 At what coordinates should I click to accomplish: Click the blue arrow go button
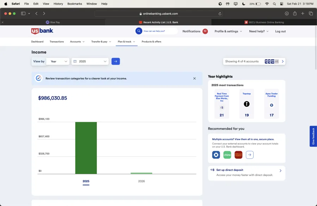point(116,61)
